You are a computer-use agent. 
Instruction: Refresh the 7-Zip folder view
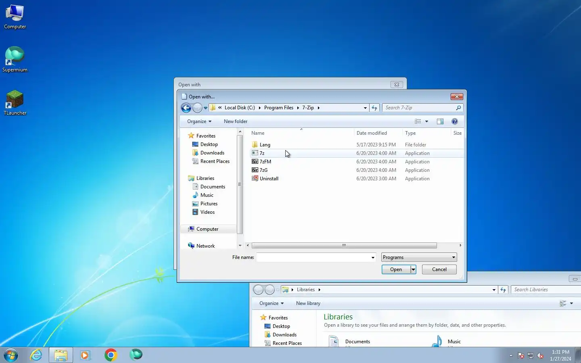pyautogui.click(x=374, y=108)
